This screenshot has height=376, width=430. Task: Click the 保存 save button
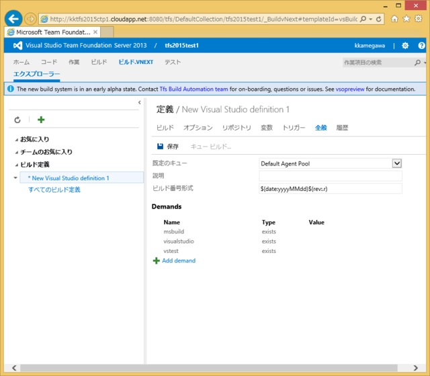pyautogui.click(x=168, y=146)
